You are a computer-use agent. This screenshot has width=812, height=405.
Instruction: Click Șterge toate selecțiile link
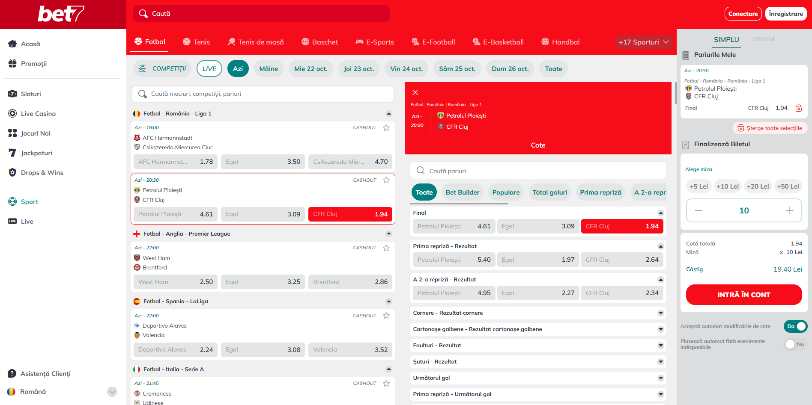(x=770, y=128)
